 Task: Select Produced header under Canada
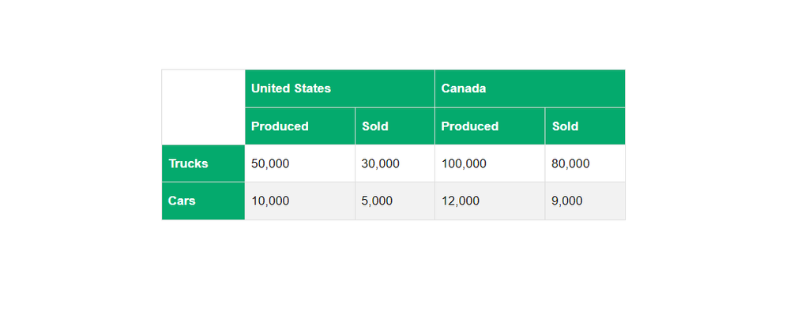pos(470,126)
